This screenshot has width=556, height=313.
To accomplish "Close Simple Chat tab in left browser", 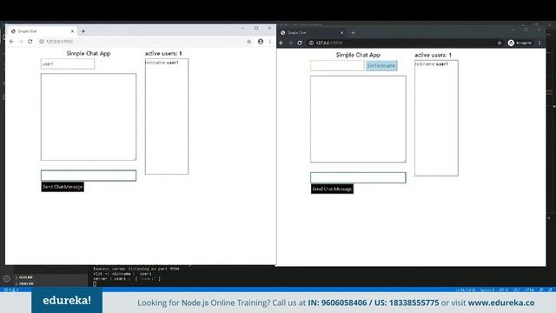I will coord(72,31).
